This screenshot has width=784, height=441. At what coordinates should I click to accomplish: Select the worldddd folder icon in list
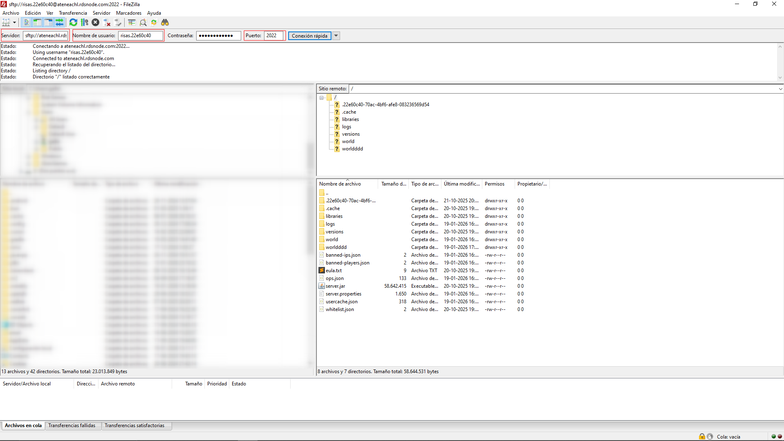(x=322, y=247)
